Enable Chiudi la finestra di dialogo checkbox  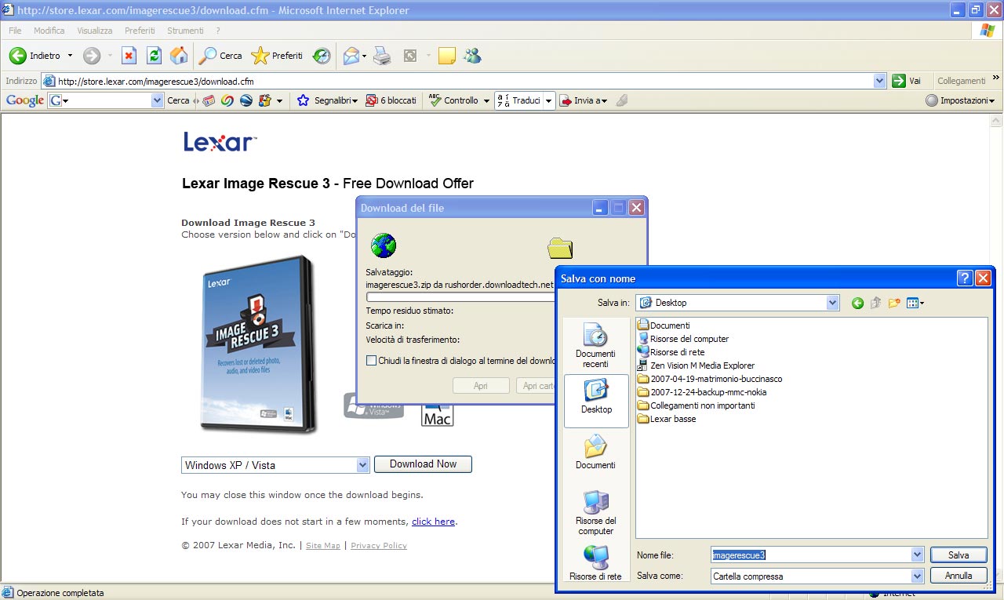(372, 361)
